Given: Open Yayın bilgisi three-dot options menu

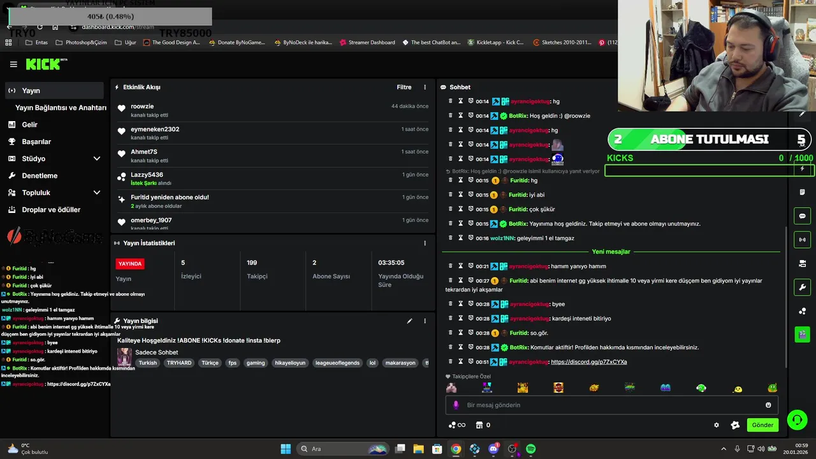Looking at the screenshot, I should tap(425, 321).
